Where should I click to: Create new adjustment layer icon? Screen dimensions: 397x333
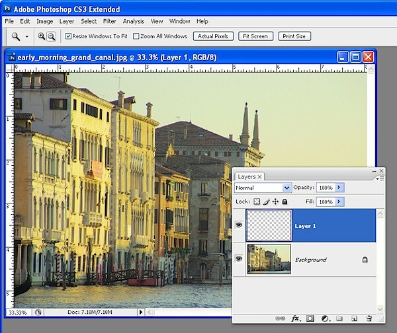pos(325,318)
